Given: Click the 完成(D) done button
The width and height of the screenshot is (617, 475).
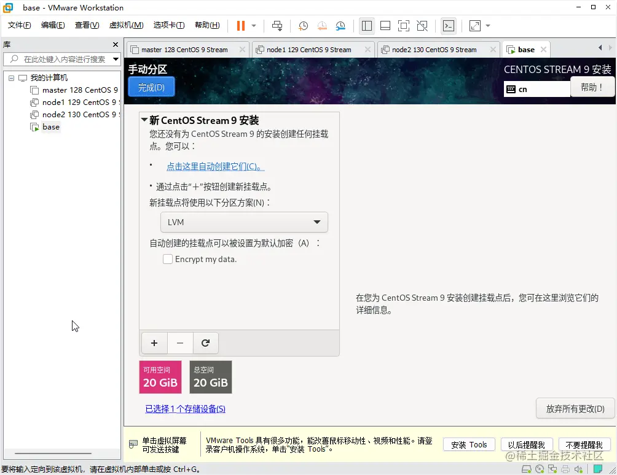Looking at the screenshot, I should 152,87.
